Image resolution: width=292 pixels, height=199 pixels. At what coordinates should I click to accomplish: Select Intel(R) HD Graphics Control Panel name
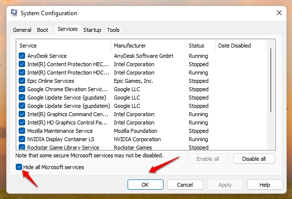[67, 123]
